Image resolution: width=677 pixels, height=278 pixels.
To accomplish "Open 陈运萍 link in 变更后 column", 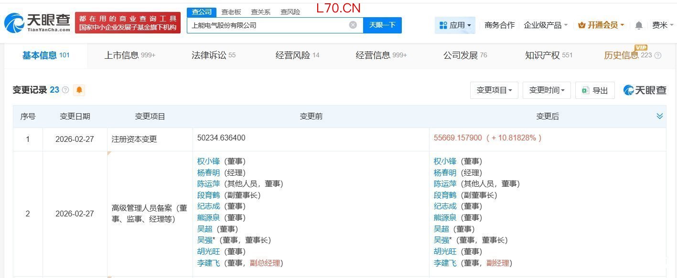I will (x=445, y=184).
